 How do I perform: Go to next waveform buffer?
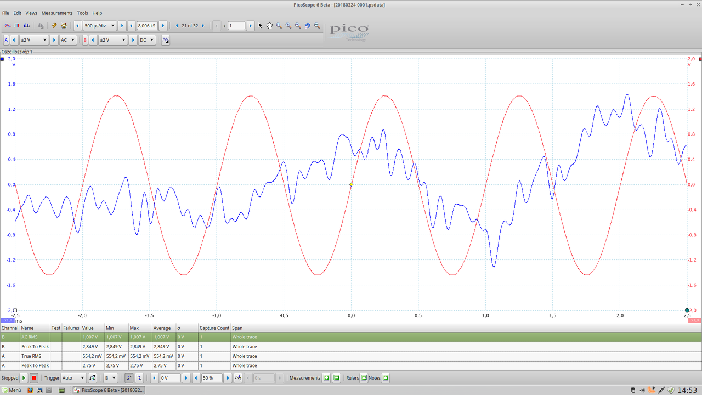203,26
